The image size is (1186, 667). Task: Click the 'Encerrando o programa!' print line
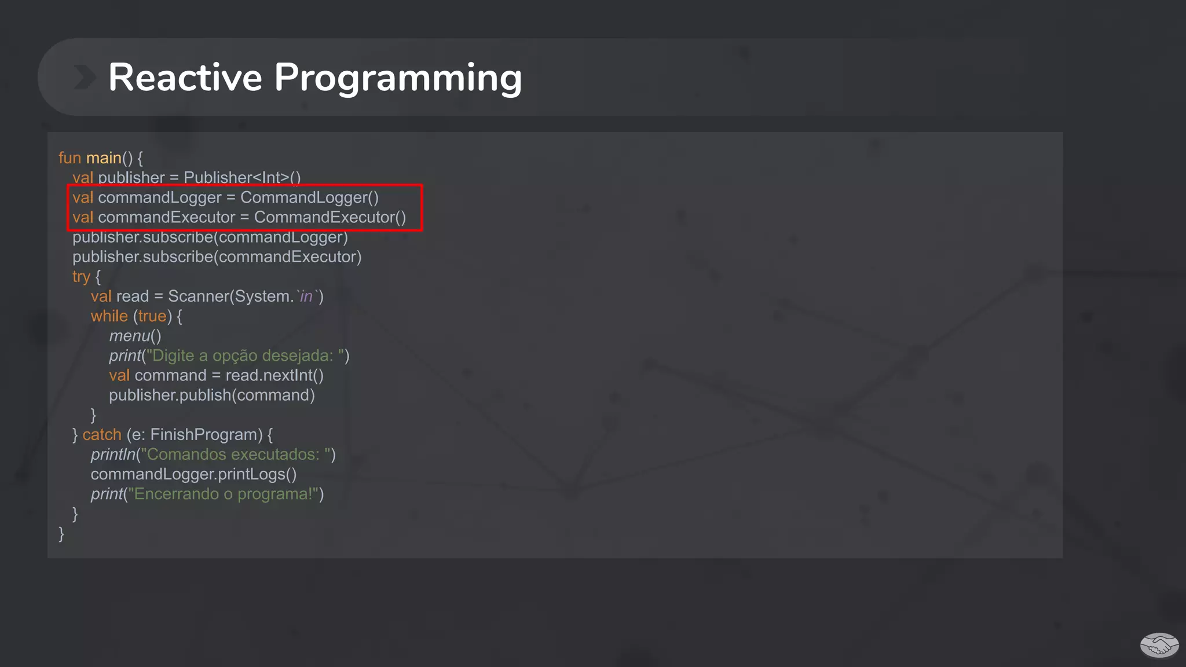tap(207, 494)
